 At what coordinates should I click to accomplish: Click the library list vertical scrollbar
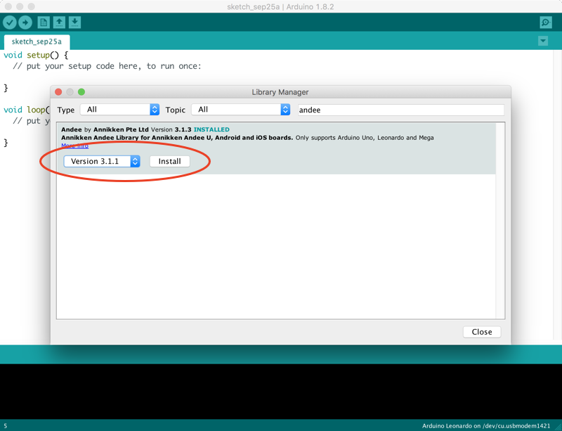500,221
